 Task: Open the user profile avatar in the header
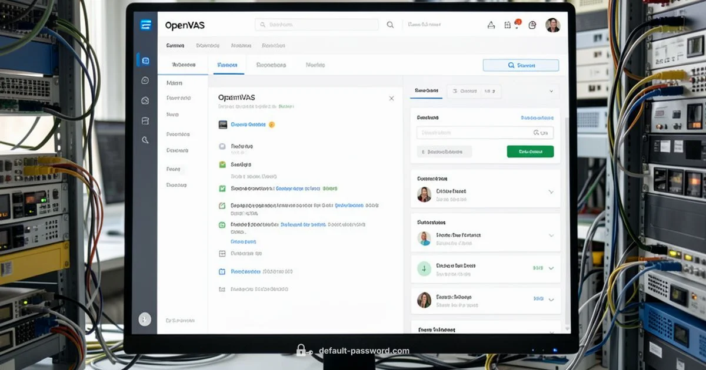coord(552,25)
